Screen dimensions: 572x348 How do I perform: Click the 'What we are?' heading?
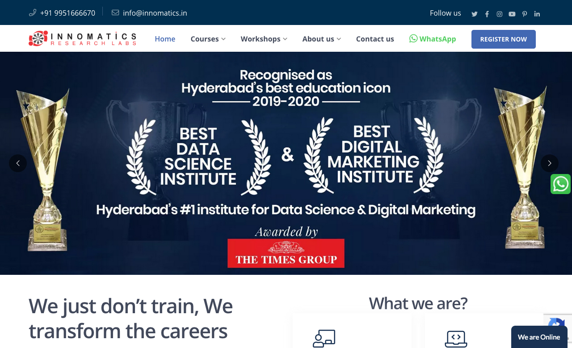point(418,303)
